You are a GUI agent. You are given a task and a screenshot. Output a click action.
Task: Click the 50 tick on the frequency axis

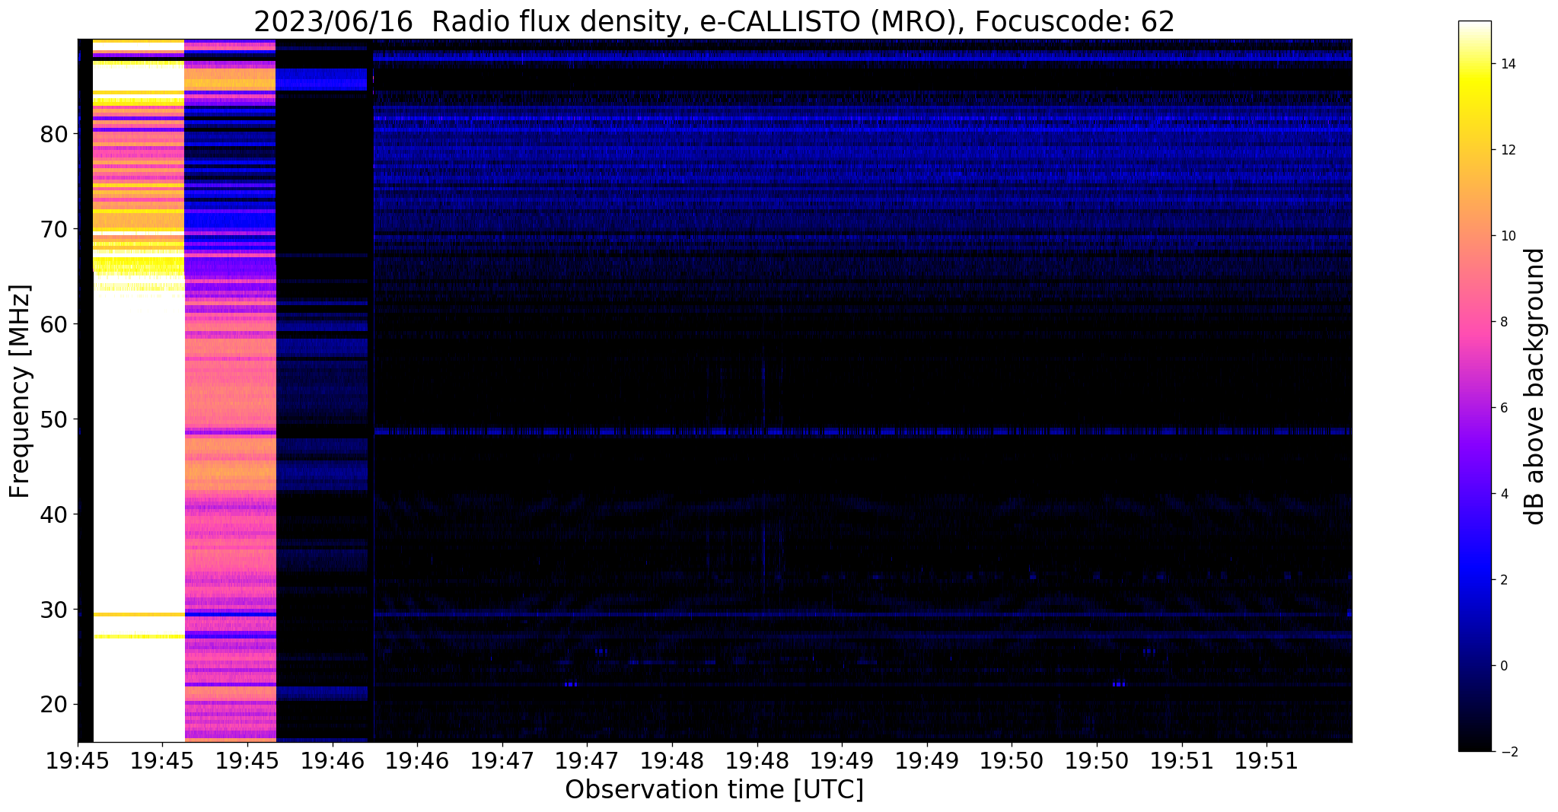point(55,420)
